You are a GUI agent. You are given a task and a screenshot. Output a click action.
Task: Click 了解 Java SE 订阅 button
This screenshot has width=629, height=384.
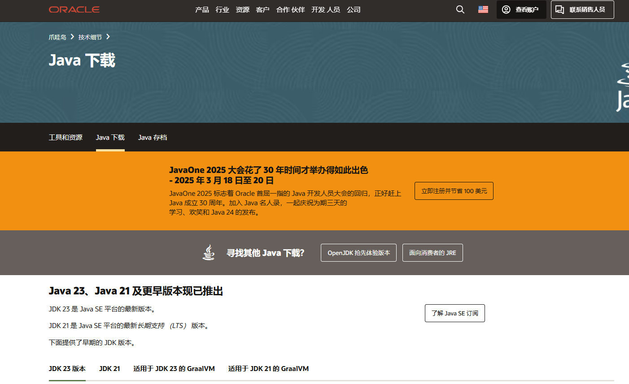point(455,313)
